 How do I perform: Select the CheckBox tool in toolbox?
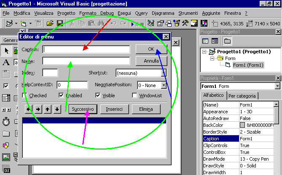[6, 86]
